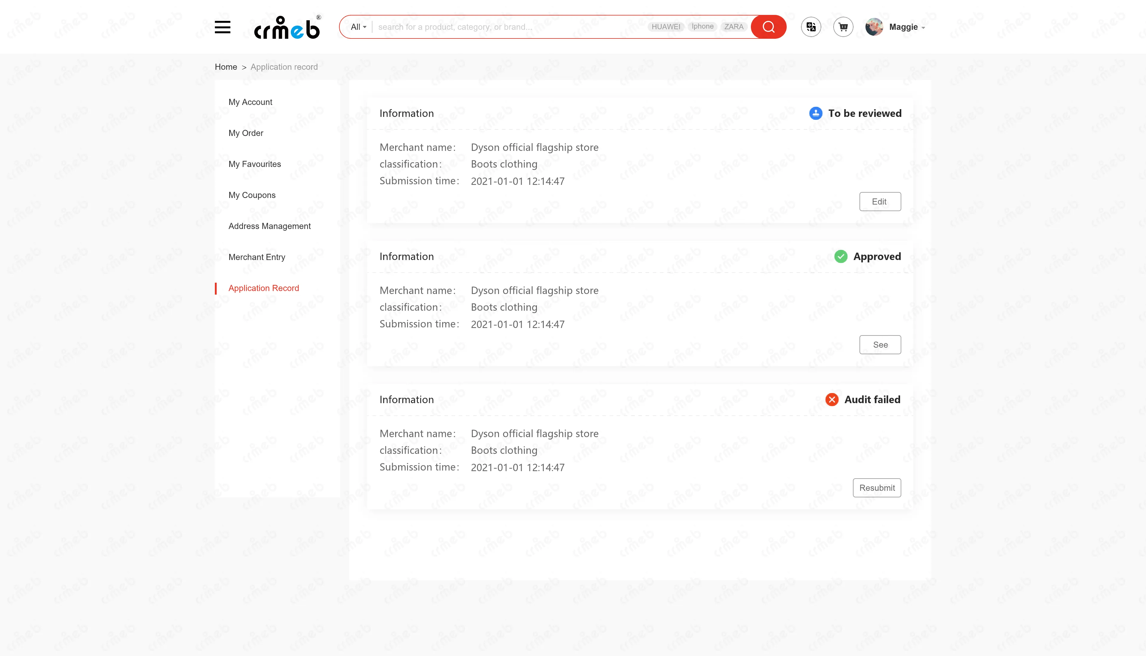The height and width of the screenshot is (656, 1146).
Task: Open Address Management in sidebar
Action: point(269,226)
